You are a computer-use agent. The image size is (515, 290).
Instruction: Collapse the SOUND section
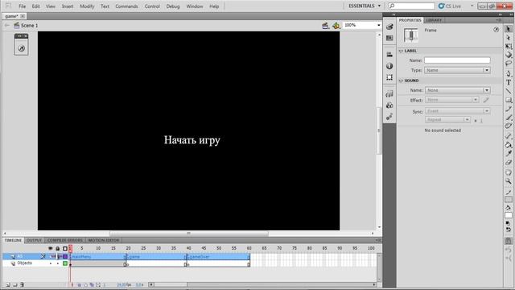[x=401, y=81]
